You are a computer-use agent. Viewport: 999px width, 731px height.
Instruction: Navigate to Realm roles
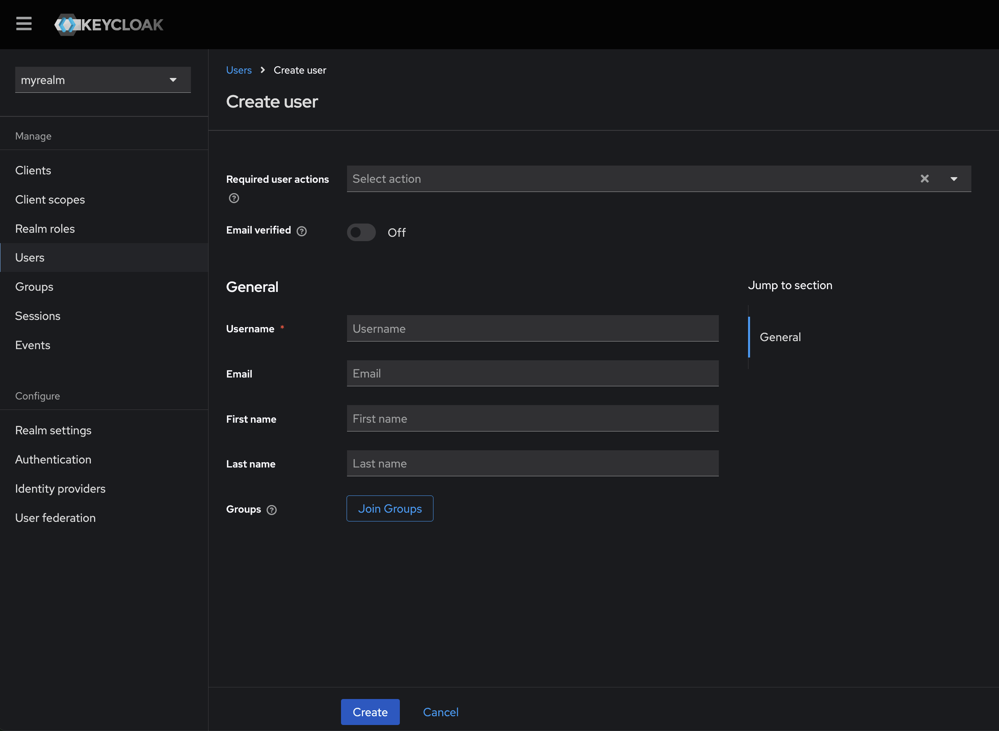[x=104, y=229]
